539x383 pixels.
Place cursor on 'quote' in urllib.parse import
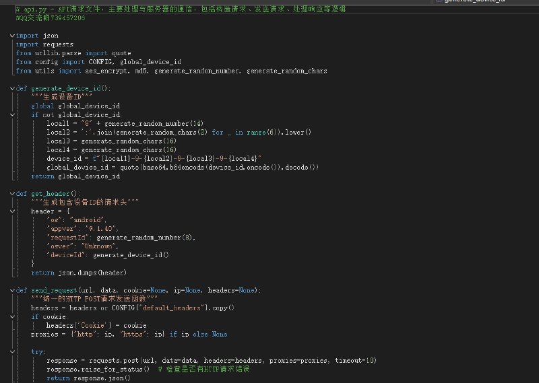pyautogui.click(x=122, y=53)
